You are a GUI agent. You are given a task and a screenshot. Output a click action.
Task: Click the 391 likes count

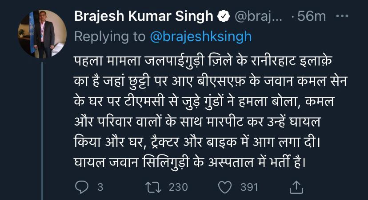(249, 187)
